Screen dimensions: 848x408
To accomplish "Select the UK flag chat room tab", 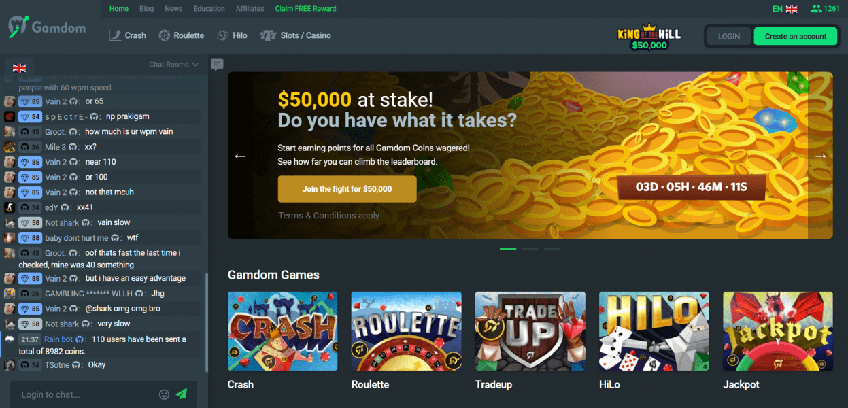I will (19, 68).
